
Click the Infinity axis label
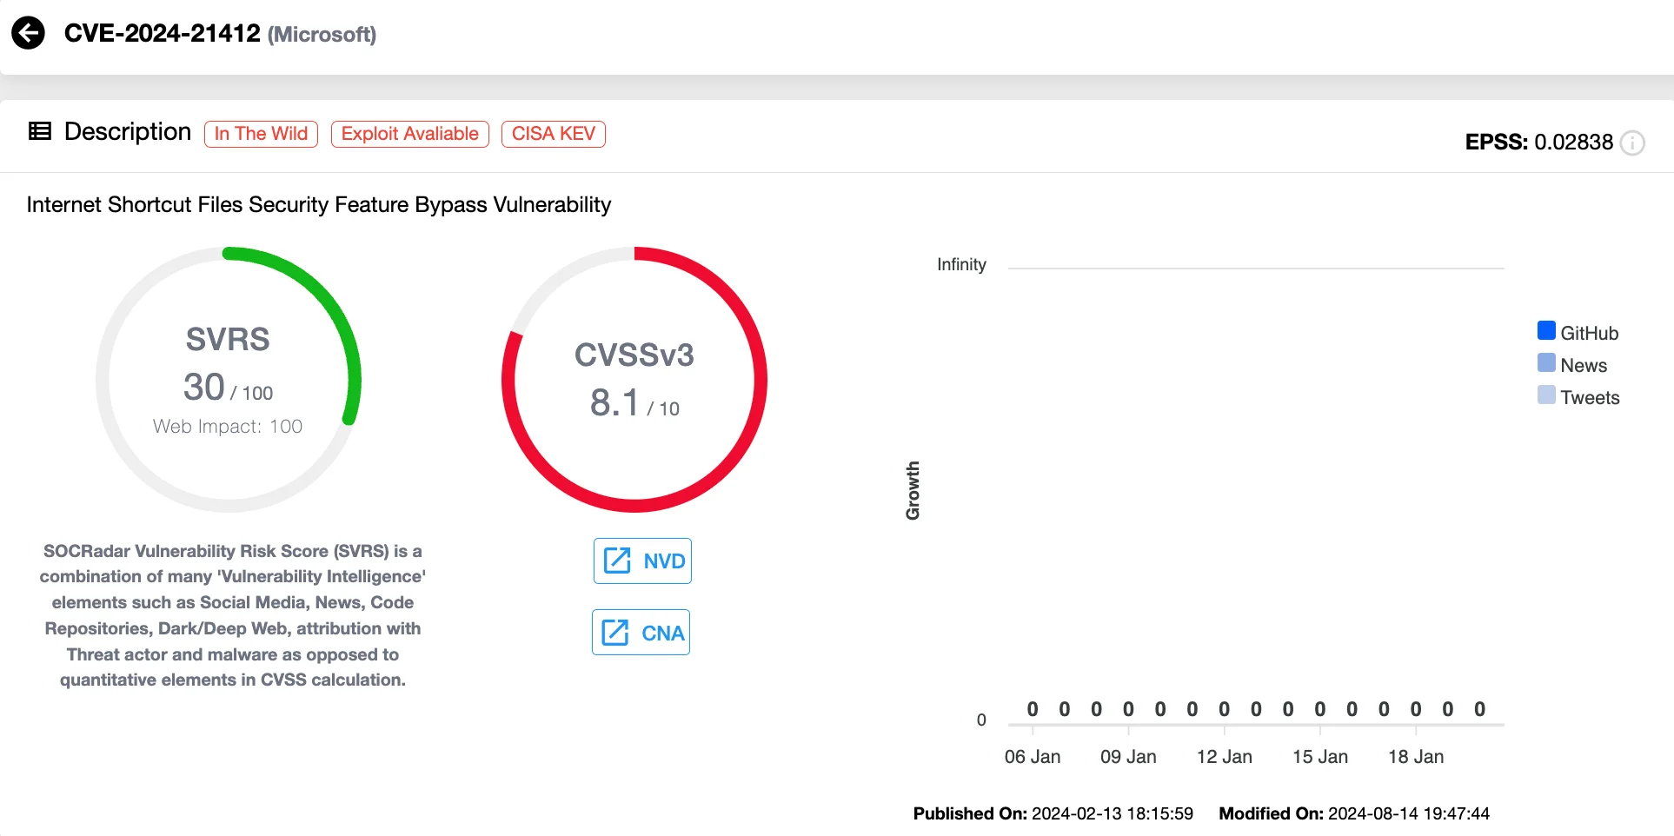(961, 265)
